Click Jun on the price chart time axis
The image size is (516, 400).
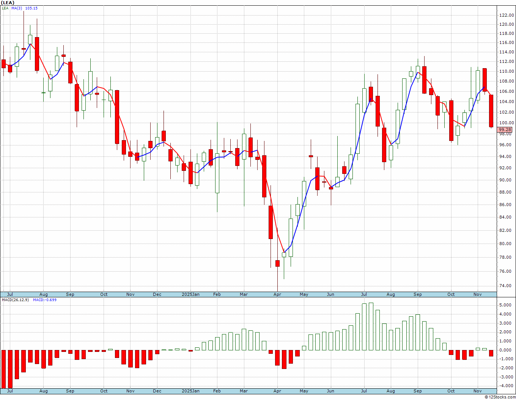pos(330,294)
